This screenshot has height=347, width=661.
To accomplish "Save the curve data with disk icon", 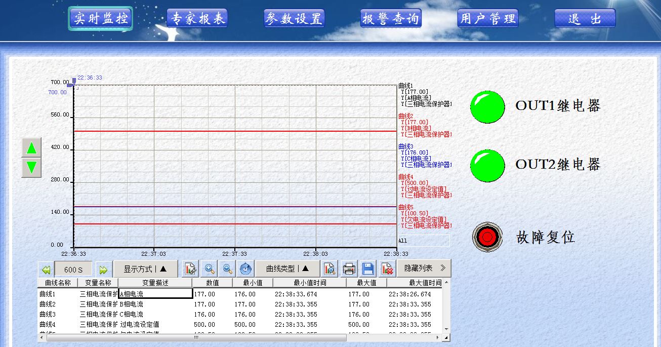I will point(368,268).
